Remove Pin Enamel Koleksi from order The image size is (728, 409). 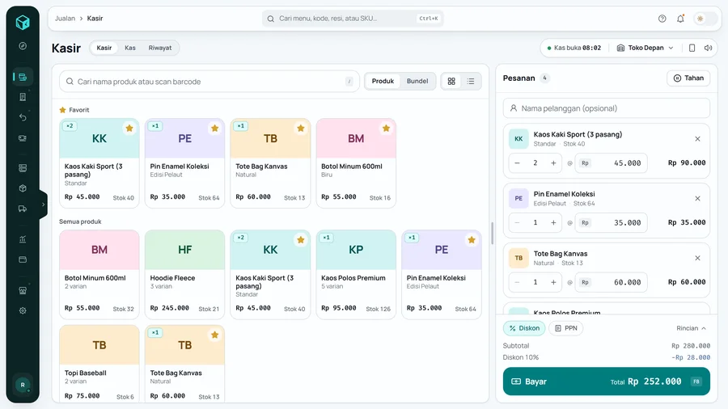pos(697,199)
